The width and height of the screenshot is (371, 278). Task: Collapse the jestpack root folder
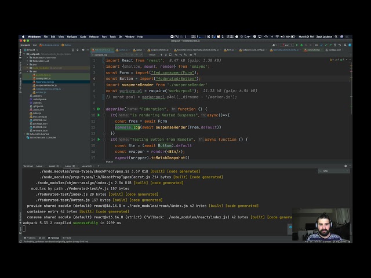pos(24,54)
